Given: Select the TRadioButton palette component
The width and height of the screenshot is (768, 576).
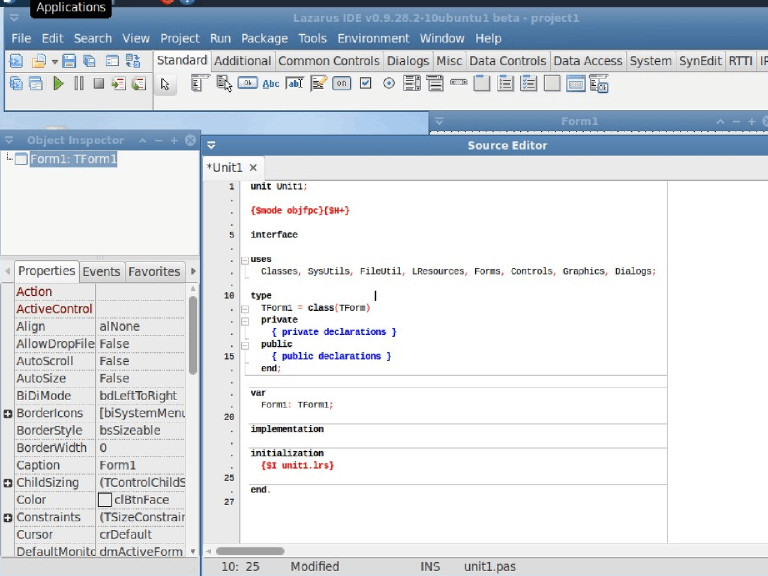Looking at the screenshot, I should coord(389,83).
